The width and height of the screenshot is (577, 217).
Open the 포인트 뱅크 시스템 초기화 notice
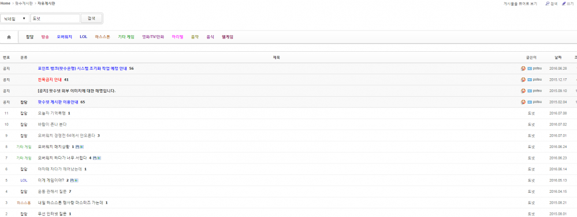click(82, 68)
